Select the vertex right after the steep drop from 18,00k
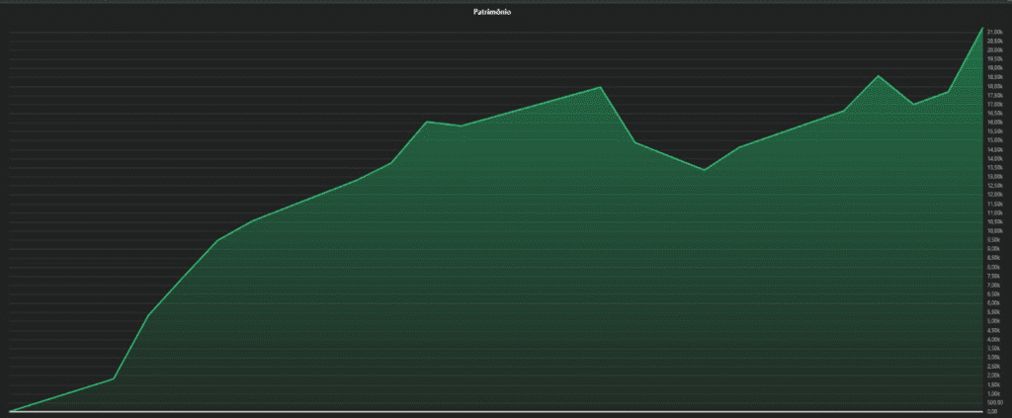This screenshot has width=1012, height=418. pos(635,142)
